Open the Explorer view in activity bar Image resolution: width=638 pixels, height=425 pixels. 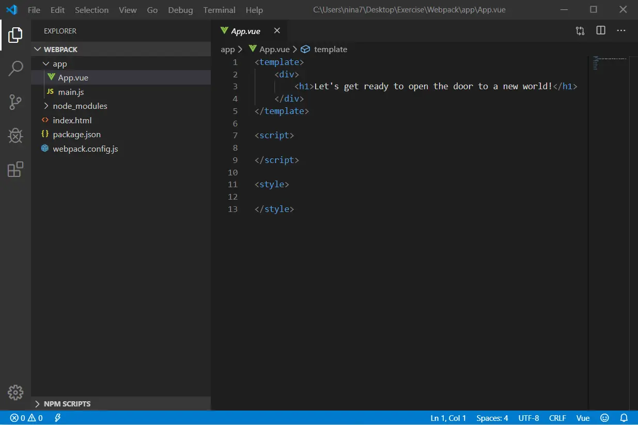click(x=15, y=35)
